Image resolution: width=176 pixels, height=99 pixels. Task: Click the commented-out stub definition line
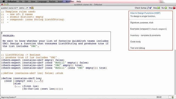(32, 73)
